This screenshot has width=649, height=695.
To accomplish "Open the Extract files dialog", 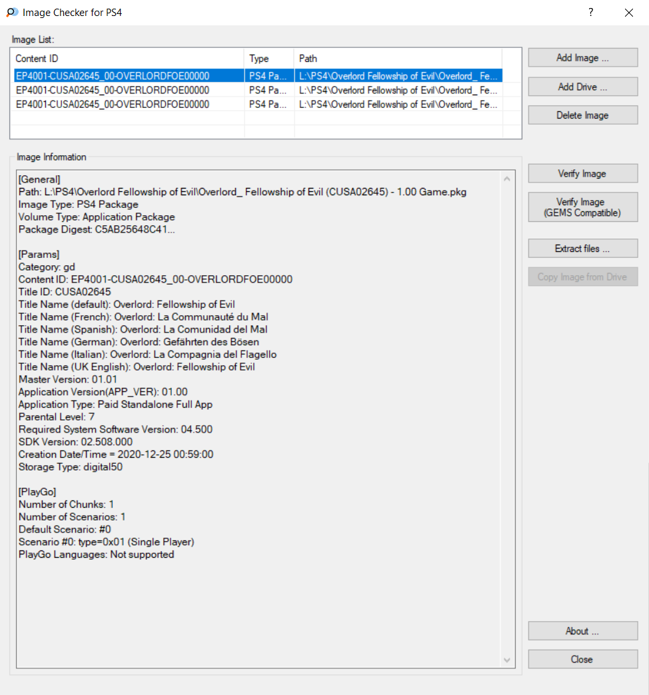I will (582, 249).
